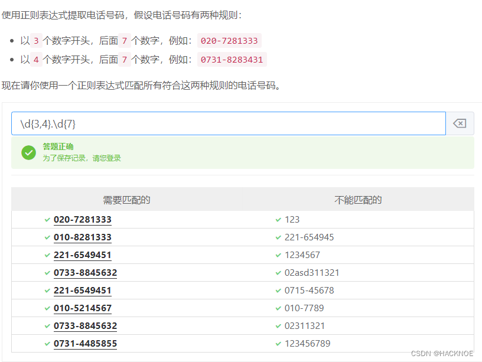Select the 0731-4485855 table entry
The height and width of the screenshot is (362, 482).
click(85, 344)
